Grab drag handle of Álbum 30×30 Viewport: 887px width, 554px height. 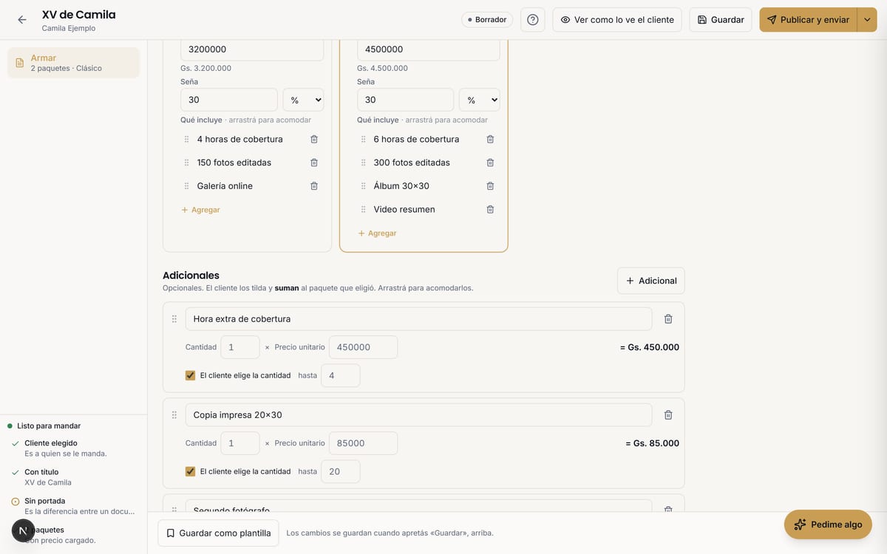click(363, 186)
